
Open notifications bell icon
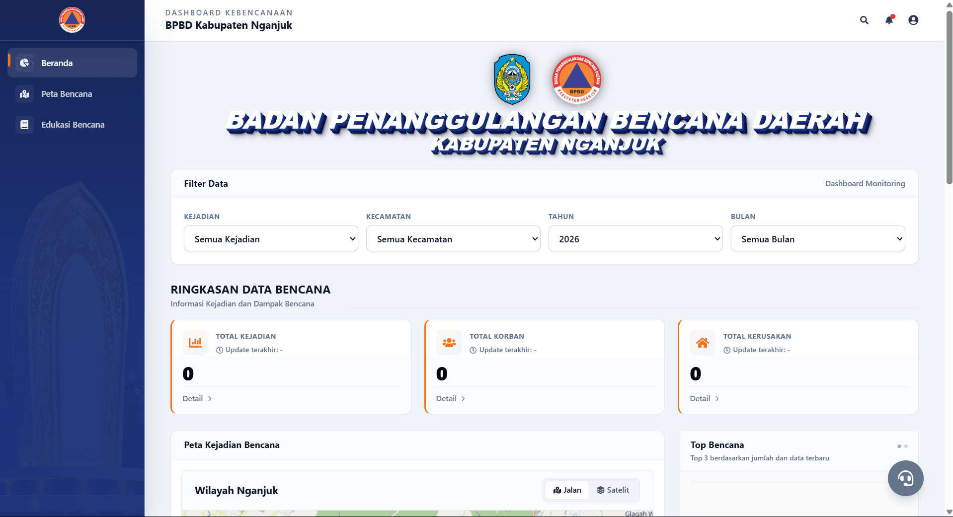889,20
